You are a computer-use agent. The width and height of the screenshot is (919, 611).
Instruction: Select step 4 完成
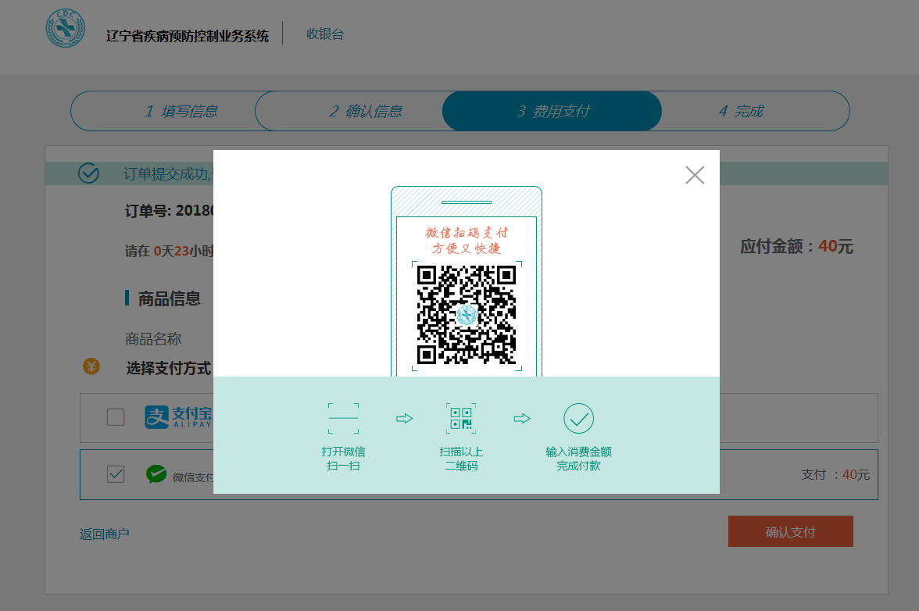[740, 111]
